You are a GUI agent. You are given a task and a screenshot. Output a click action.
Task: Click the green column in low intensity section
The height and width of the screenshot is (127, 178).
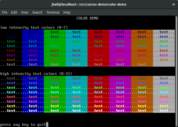54,48
